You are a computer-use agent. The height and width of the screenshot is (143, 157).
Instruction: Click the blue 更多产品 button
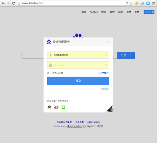click(149, 12)
